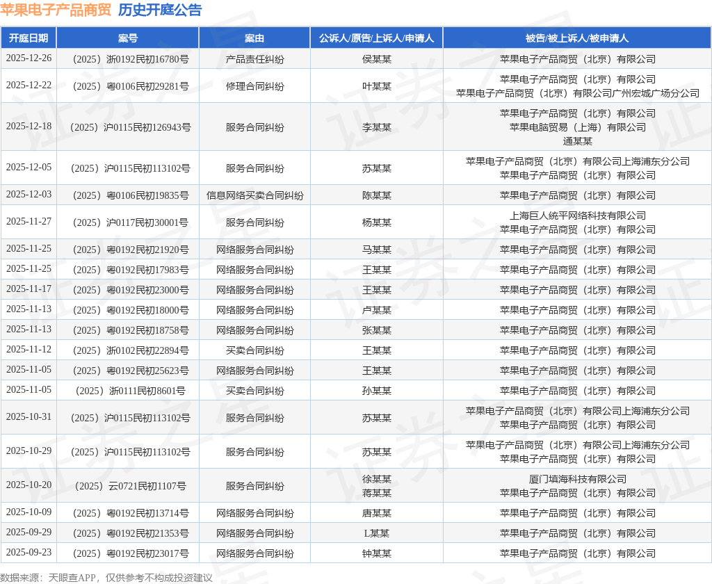This screenshot has width=712, height=584.
Task: Click the 案号 column header
Action: pos(128,38)
